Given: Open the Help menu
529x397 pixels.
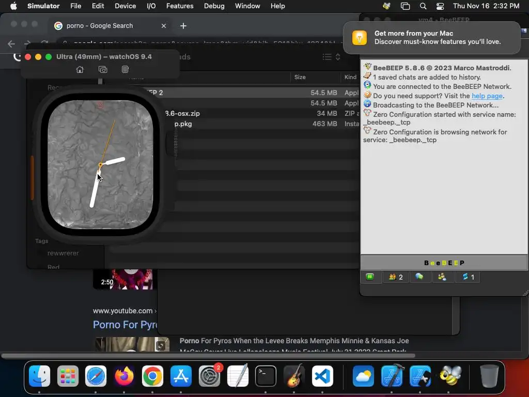Looking at the screenshot, I should pyautogui.click(x=277, y=6).
